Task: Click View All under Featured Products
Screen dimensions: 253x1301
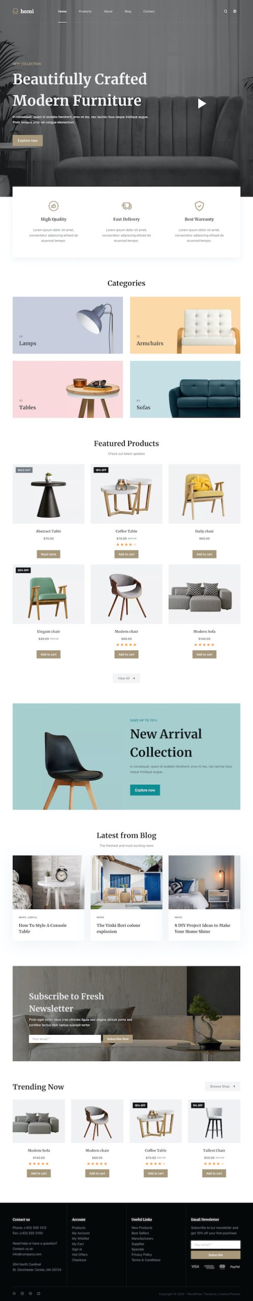Action: (x=126, y=678)
